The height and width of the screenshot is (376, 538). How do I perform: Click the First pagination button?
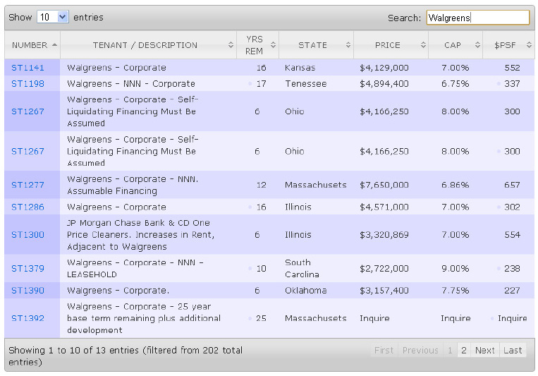coord(384,350)
